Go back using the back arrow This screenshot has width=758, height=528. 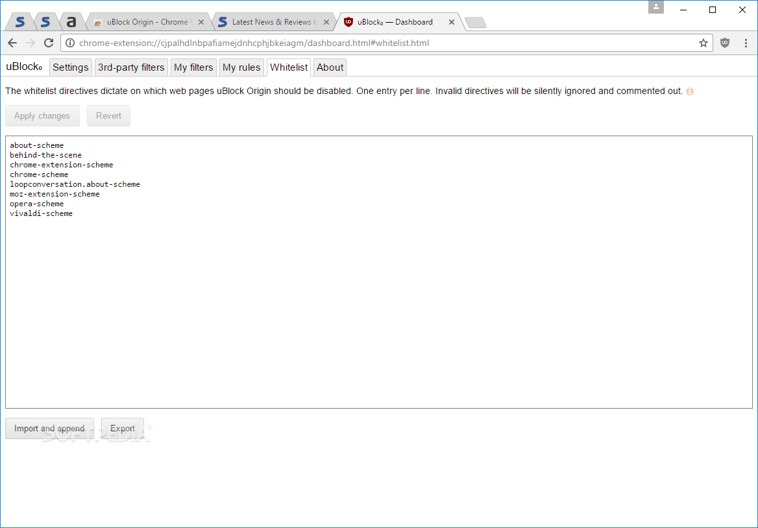tap(12, 43)
